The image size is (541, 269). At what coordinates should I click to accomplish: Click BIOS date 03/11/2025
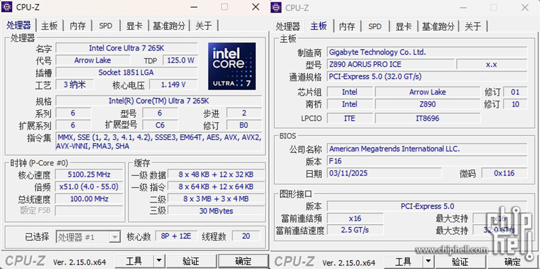click(x=384, y=173)
